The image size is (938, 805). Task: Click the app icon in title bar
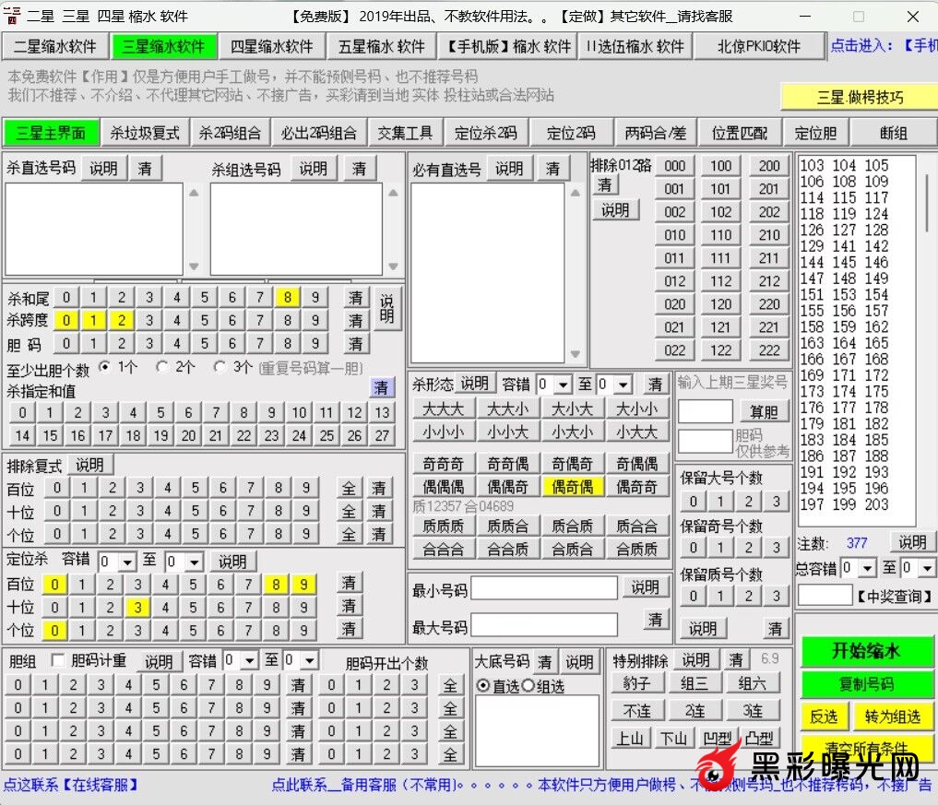tap(12, 16)
